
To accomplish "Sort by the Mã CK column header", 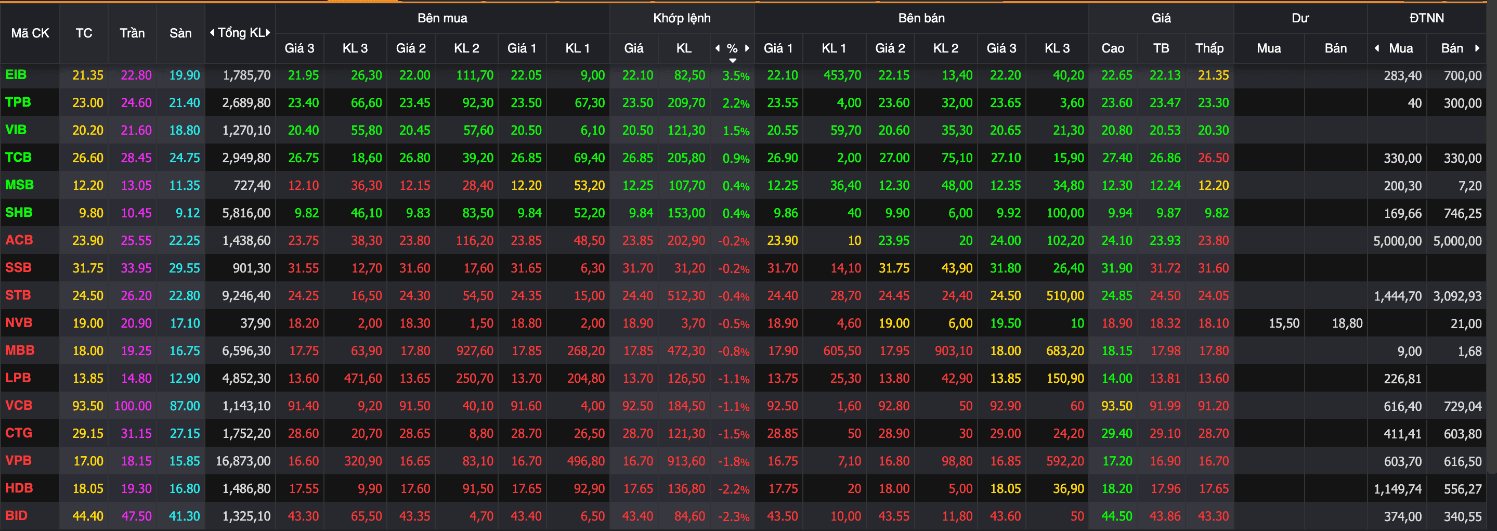I will (30, 33).
